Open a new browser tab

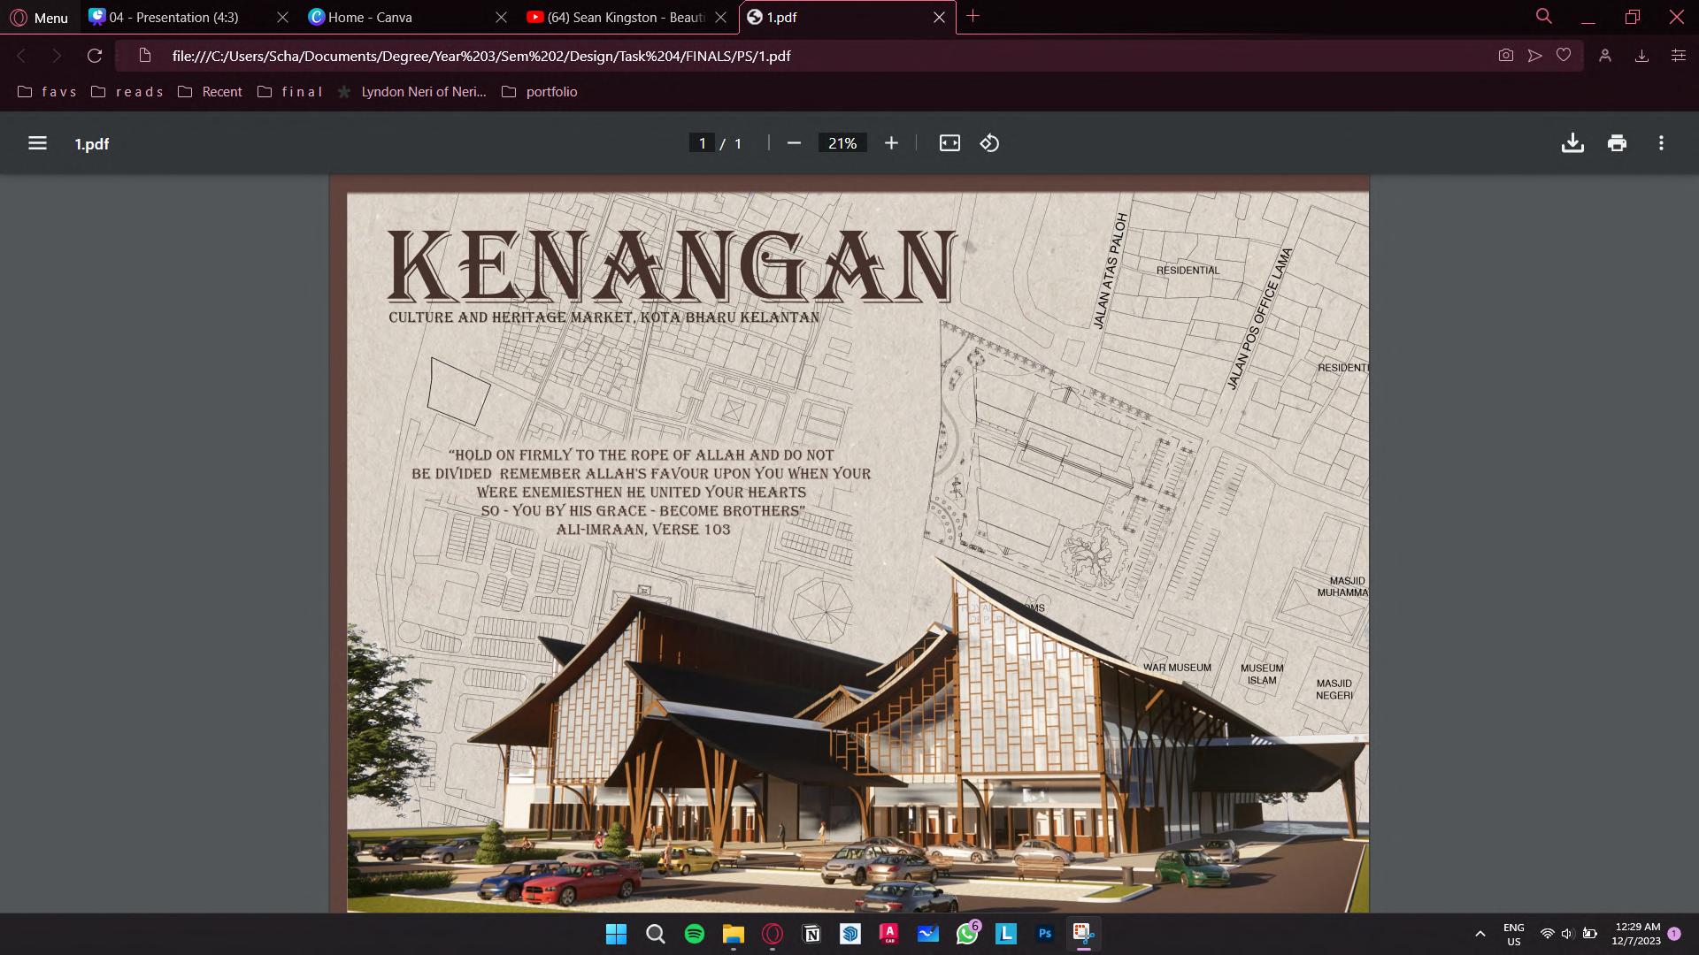973,16
